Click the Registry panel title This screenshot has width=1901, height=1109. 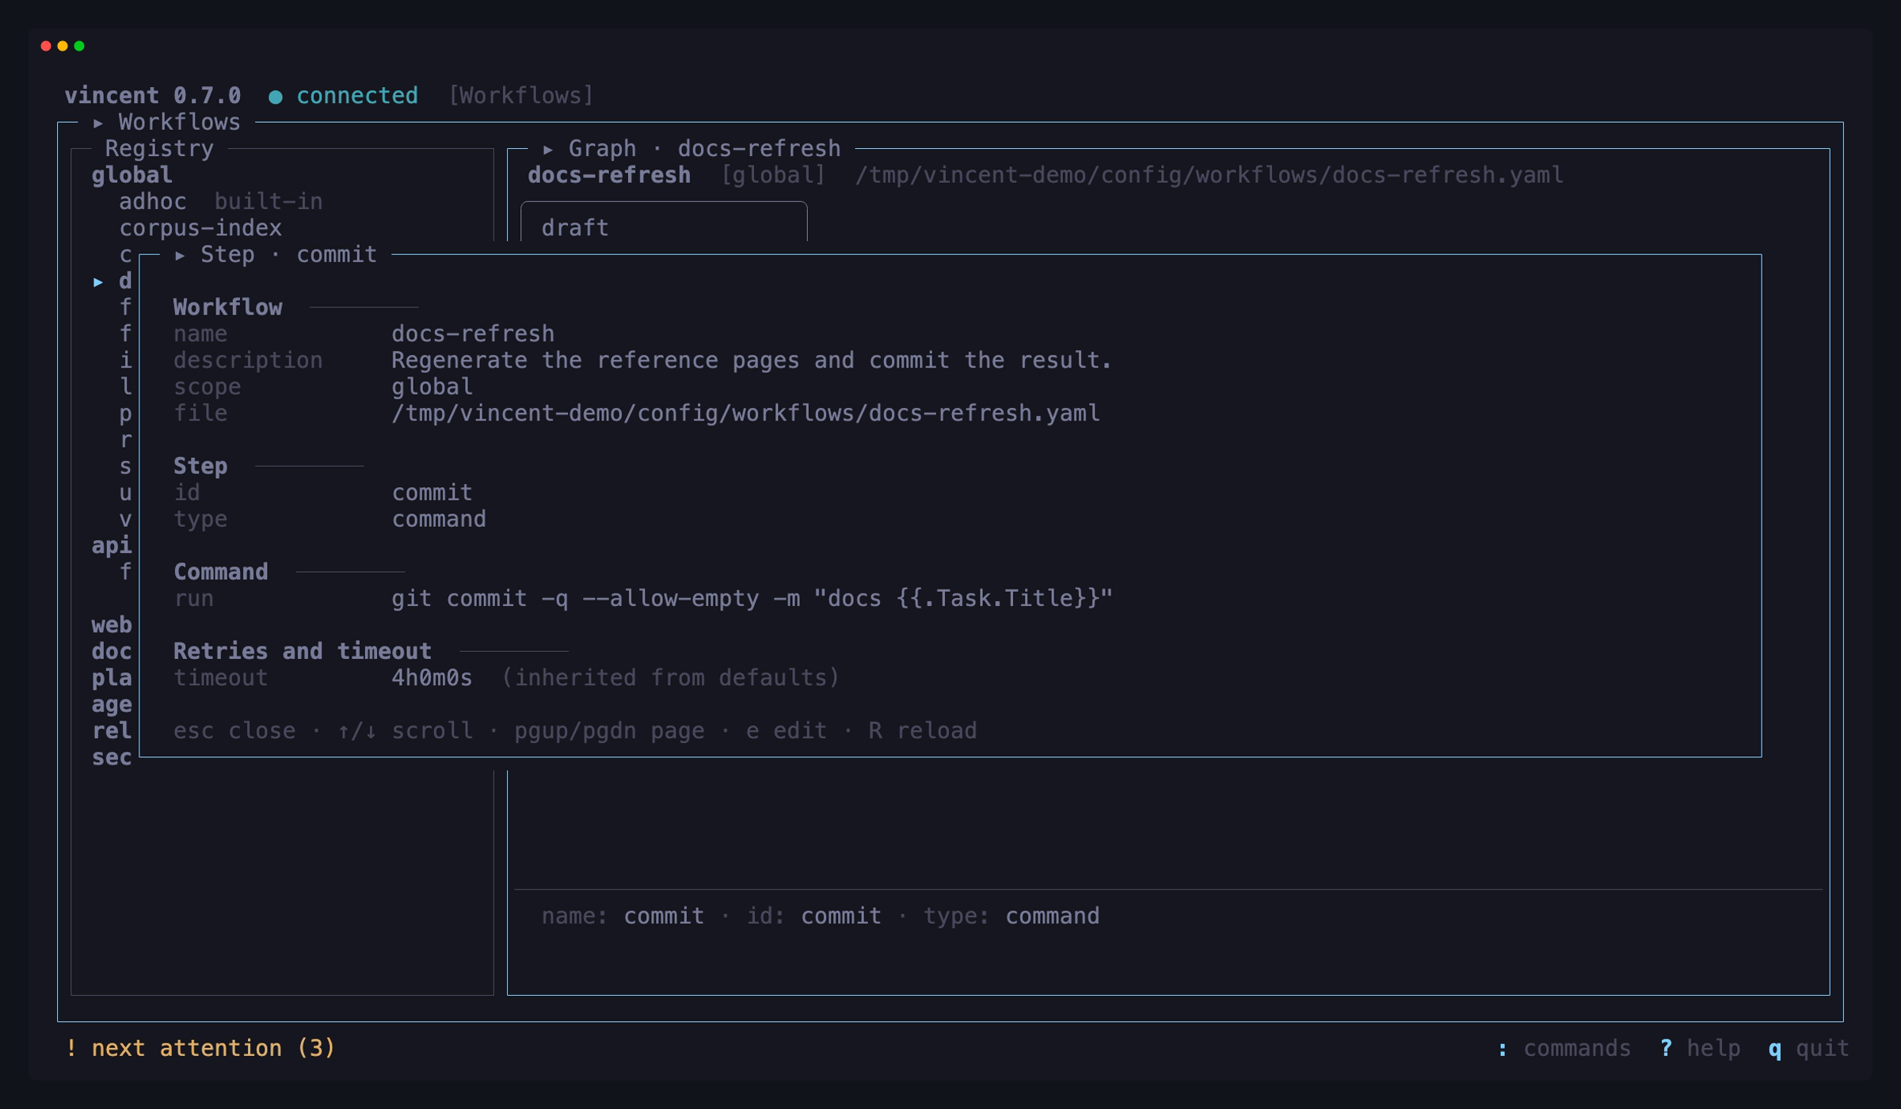[159, 149]
